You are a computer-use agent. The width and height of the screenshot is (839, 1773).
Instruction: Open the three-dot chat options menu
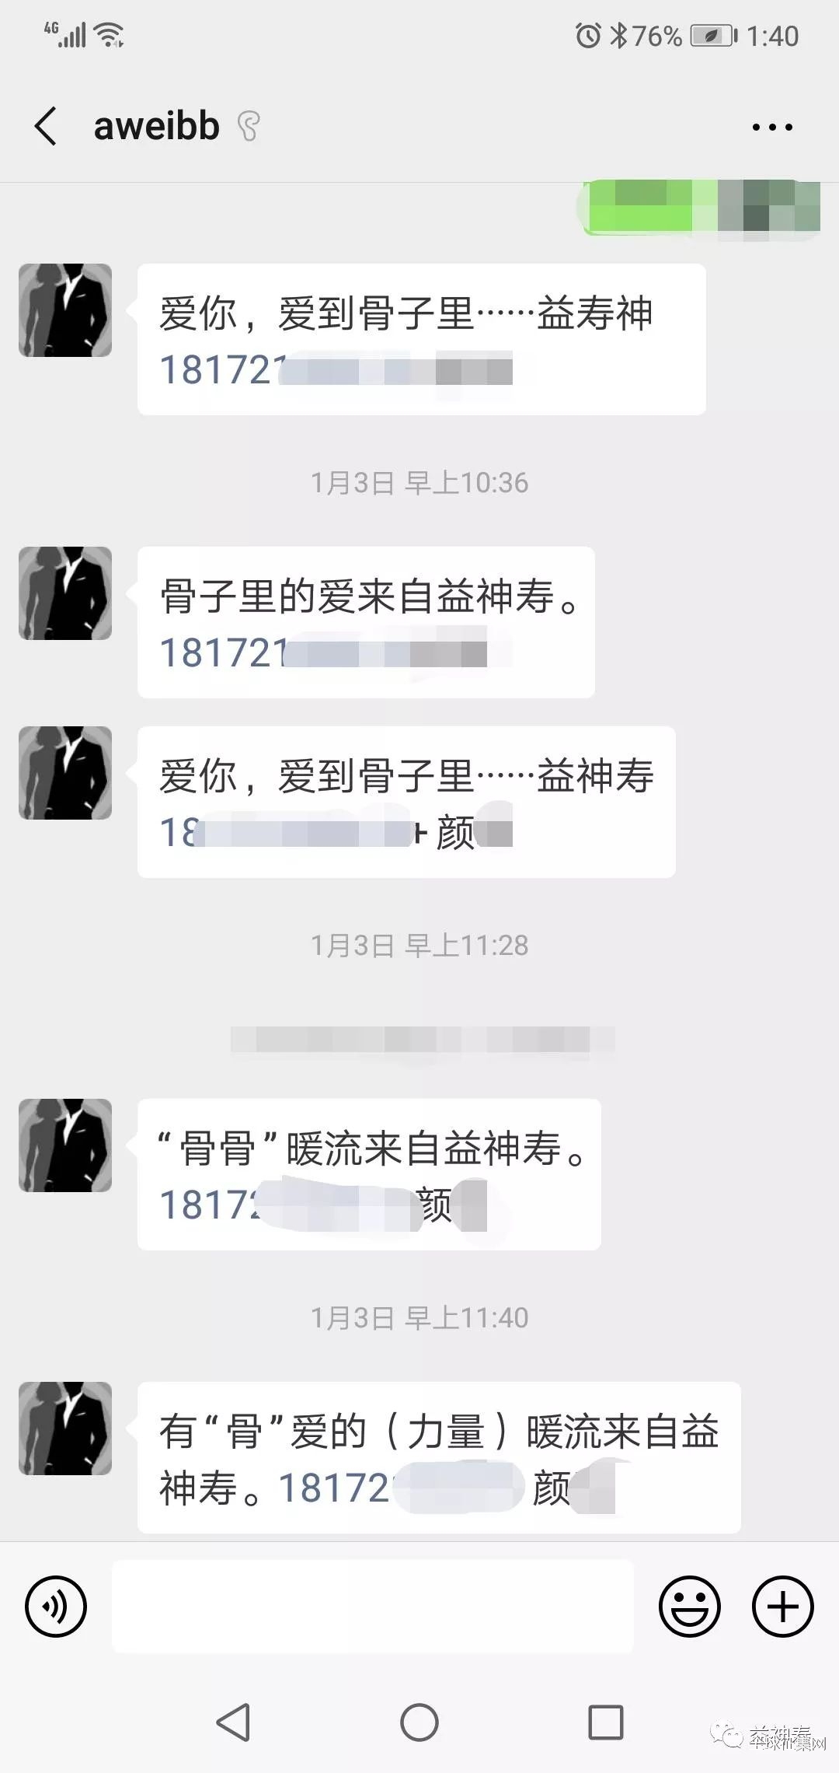(x=772, y=127)
